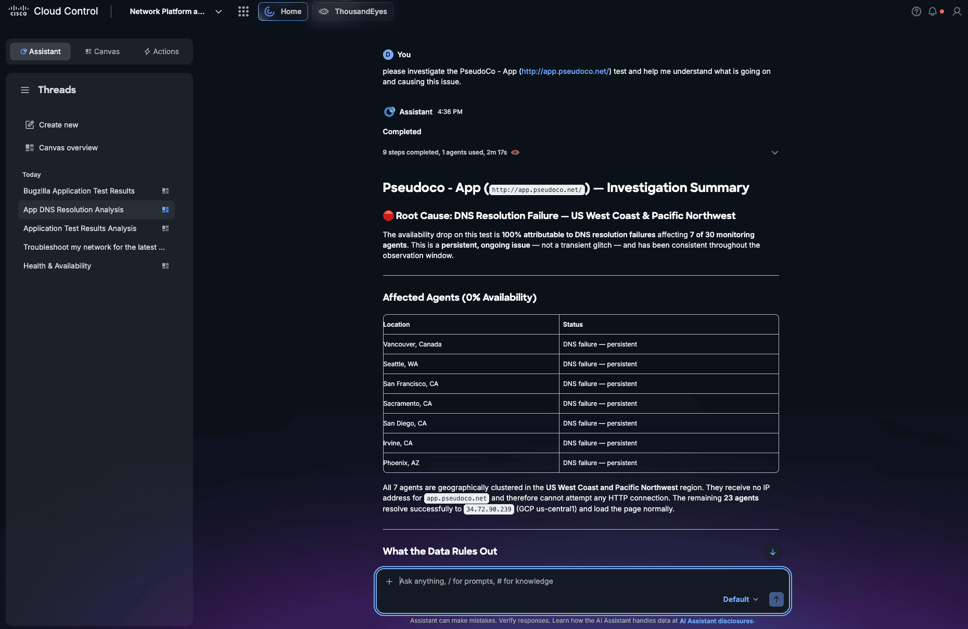Open Troubleshoot my network thread

click(94, 247)
